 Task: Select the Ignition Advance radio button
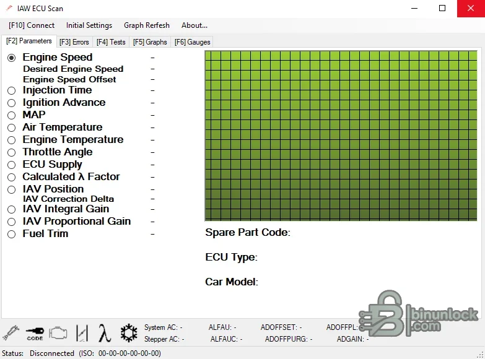click(11, 103)
